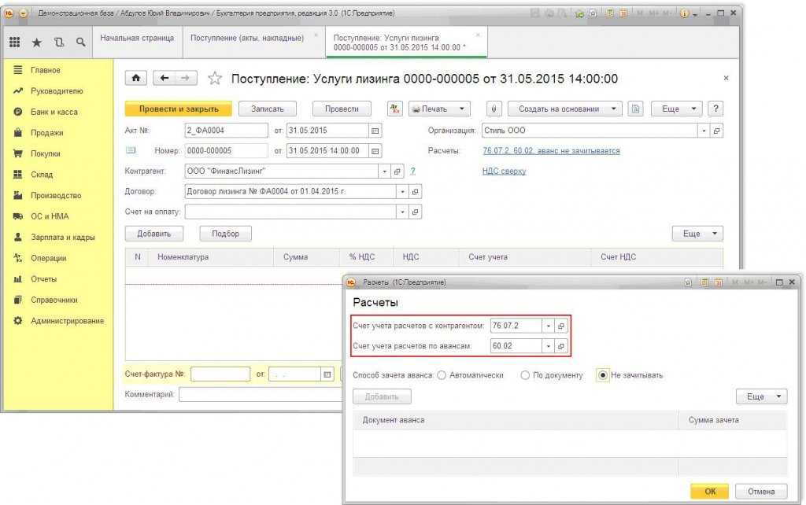Click the НДС сверху link

(504, 171)
